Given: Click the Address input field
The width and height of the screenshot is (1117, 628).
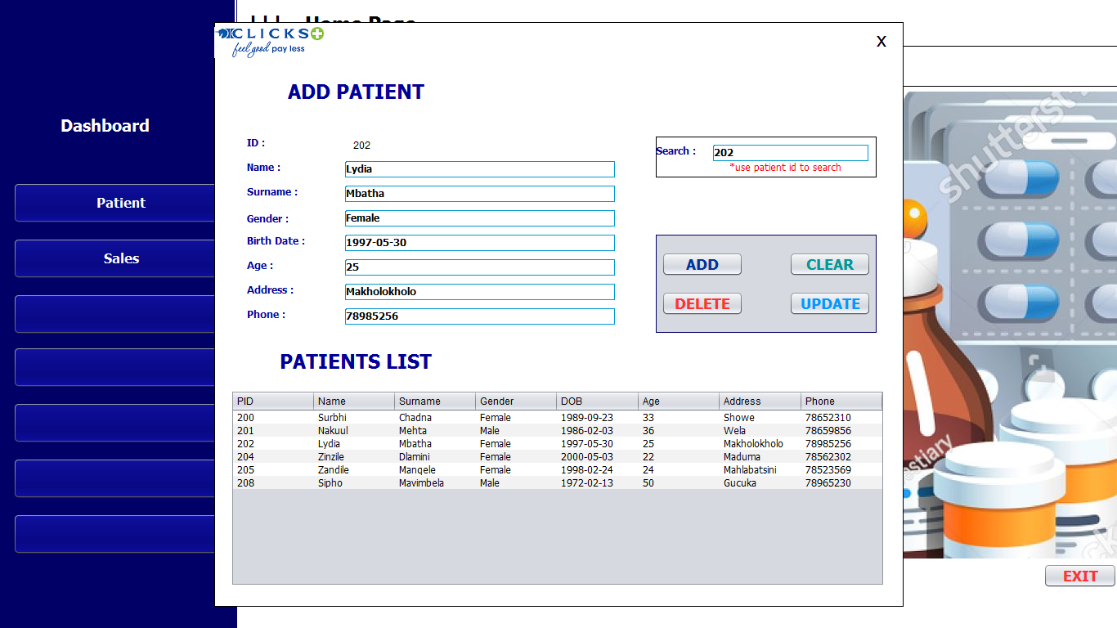Looking at the screenshot, I should [x=479, y=292].
